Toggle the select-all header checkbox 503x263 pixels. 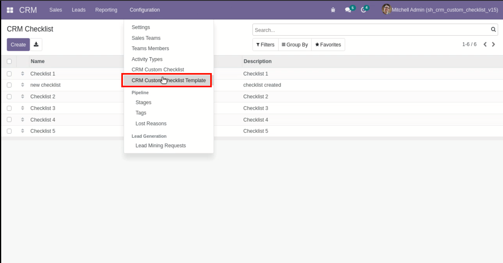tap(9, 62)
